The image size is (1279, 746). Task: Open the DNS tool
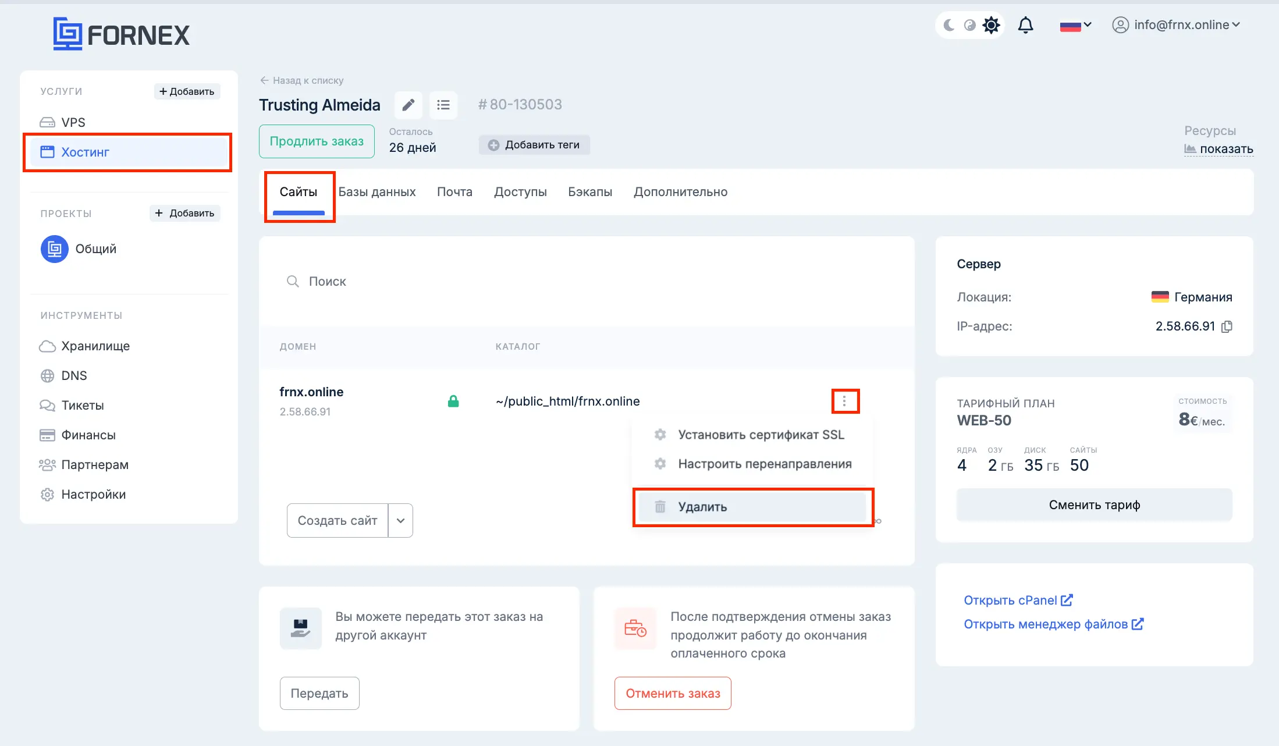(63, 376)
